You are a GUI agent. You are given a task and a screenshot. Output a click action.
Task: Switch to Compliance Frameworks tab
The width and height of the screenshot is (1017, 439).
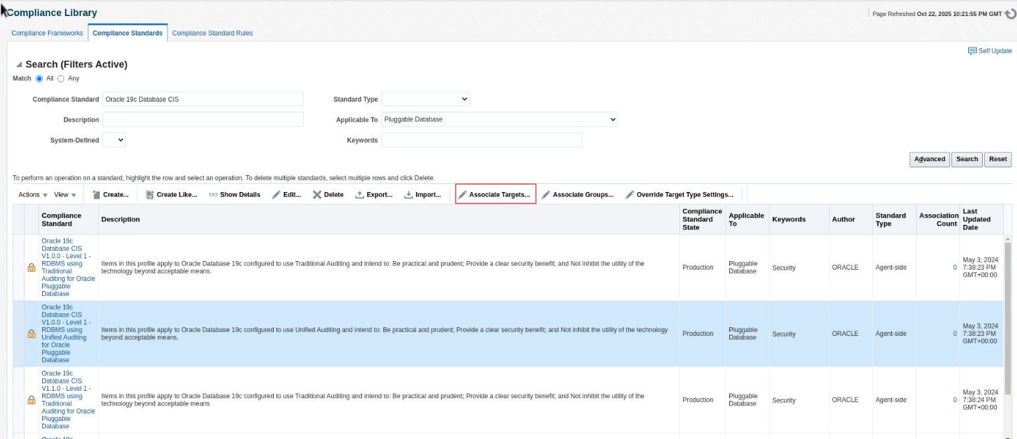pyautogui.click(x=48, y=33)
